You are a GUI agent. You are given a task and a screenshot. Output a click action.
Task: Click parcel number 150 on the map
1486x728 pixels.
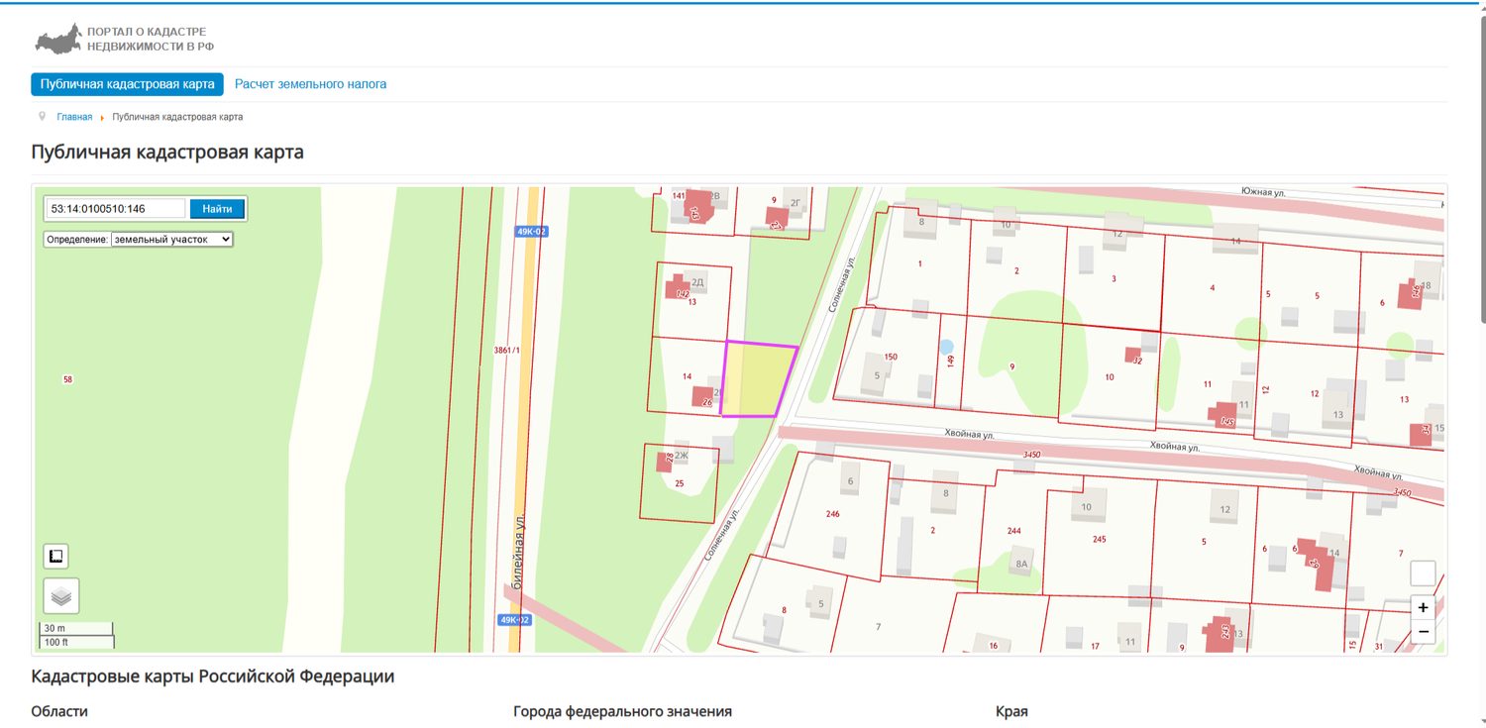click(x=890, y=357)
